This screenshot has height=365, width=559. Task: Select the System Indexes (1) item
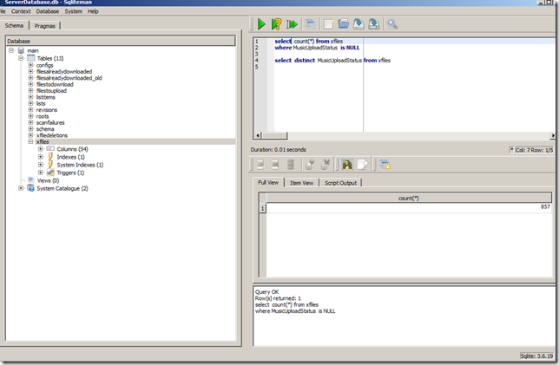(x=80, y=165)
